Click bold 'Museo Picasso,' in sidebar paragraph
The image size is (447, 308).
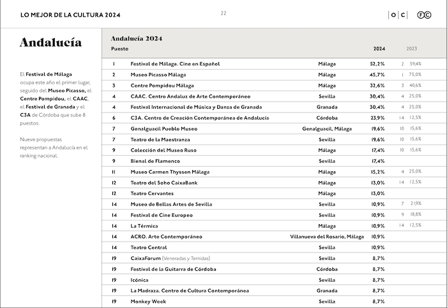pos(67,91)
